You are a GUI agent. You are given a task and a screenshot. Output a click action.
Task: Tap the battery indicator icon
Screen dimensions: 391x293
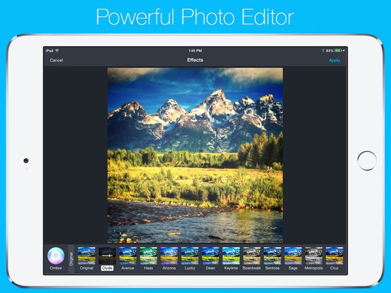pyautogui.click(x=338, y=51)
